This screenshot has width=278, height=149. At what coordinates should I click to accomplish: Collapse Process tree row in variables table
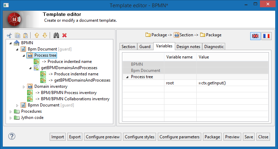[x=127, y=77]
